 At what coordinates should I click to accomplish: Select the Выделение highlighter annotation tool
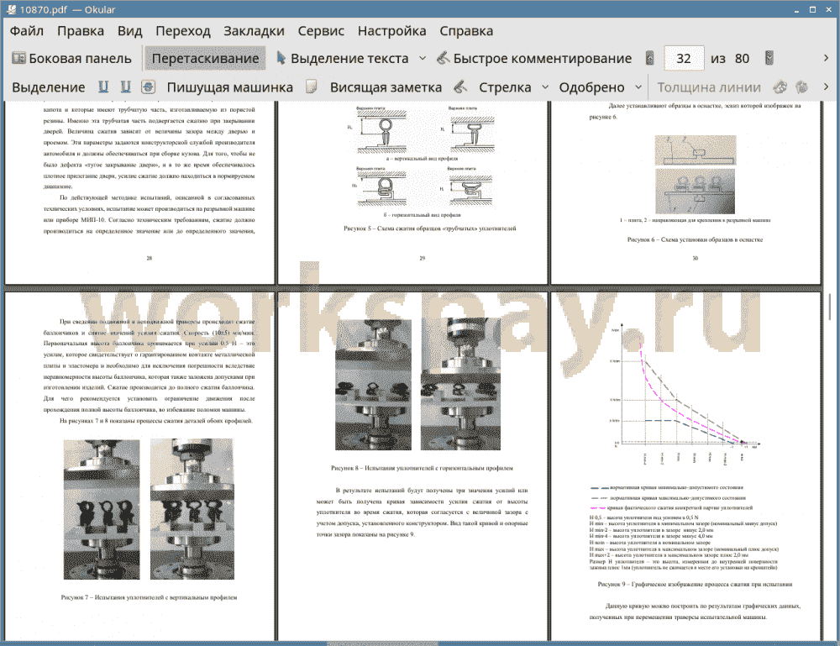49,87
